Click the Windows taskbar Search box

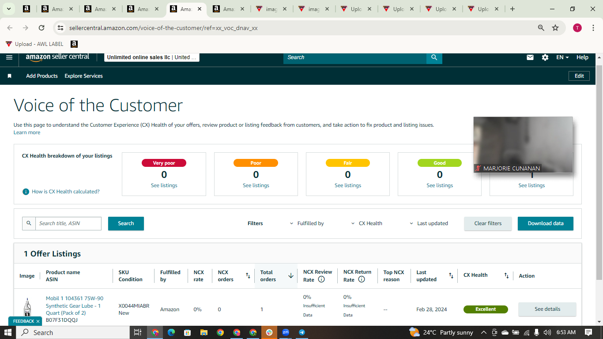(x=73, y=332)
